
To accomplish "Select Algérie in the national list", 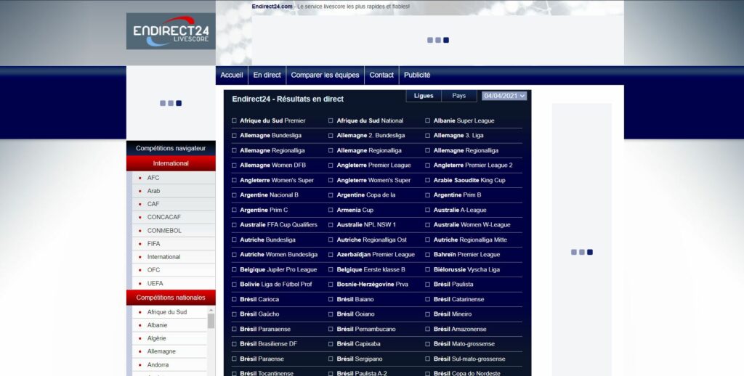I will pyautogui.click(x=157, y=338).
